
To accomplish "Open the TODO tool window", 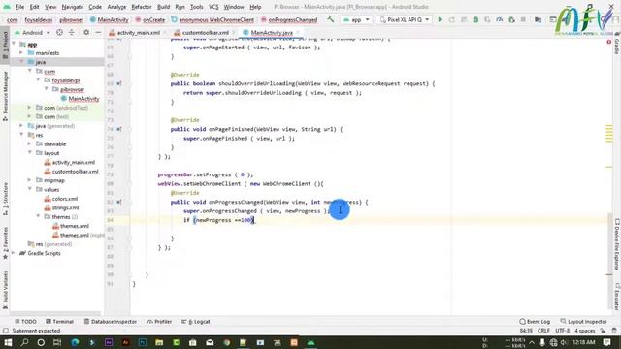I will click(x=25, y=322).
